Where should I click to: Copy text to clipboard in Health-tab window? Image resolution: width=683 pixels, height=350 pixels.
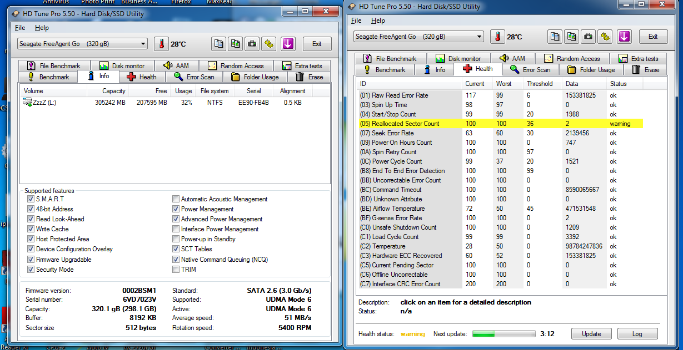click(x=555, y=37)
